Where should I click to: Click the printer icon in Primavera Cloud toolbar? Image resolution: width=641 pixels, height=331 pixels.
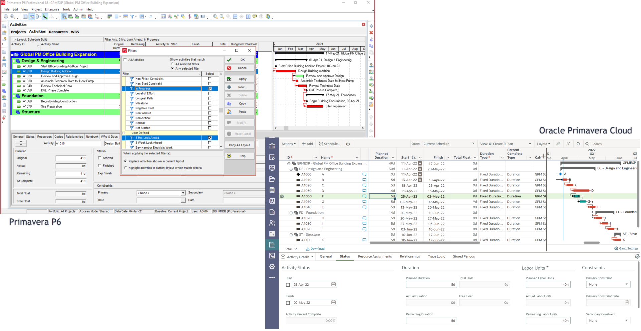[x=348, y=144]
